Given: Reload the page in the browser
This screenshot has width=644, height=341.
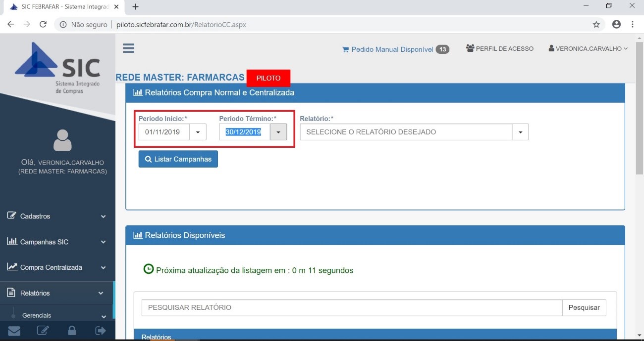Looking at the screenshot, I should [x=43, y=24].
